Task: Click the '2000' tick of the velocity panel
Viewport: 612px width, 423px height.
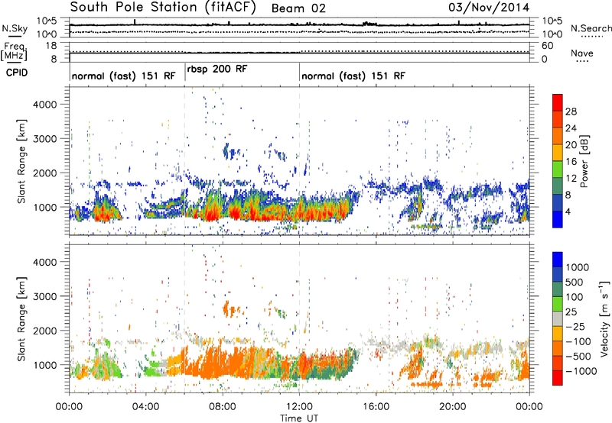Action: tap(45, 331)
